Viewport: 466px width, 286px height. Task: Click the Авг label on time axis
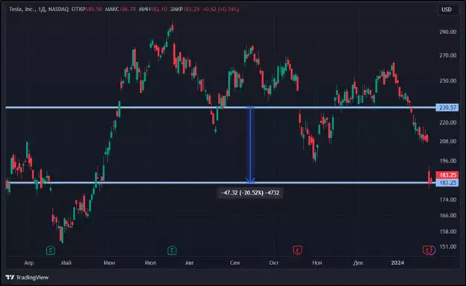[189, 263]
